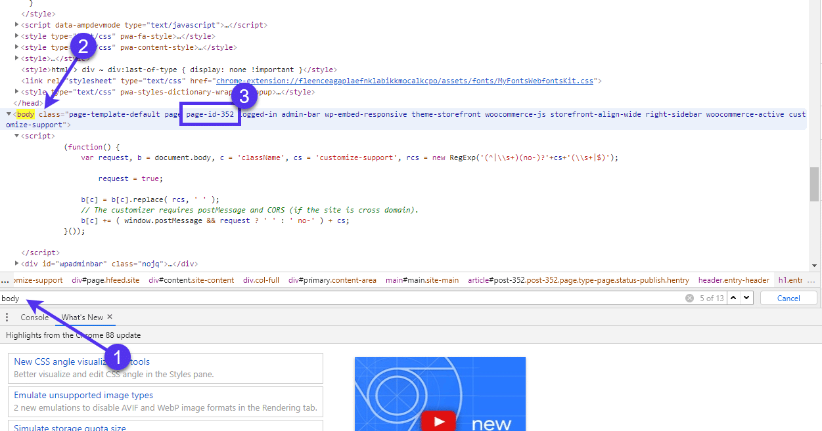Expand the div#wpadminbar element
The height and width of the screenshot is (431, 822).
[16, 263]
